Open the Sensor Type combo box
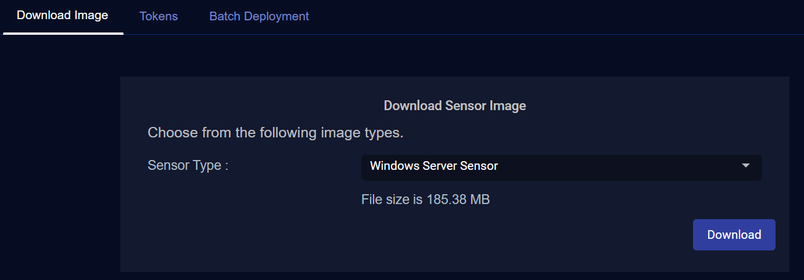This screenshot has width=804, height=280. [x=561, y=167]
